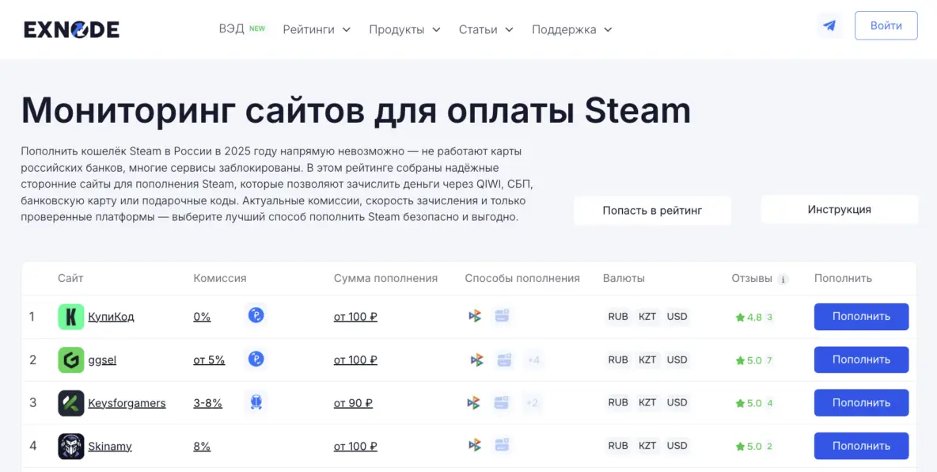Viewport: 937px width, 472px height.
Task: Click the RUB currency tag for КупиКод
Action: point(618,317)
